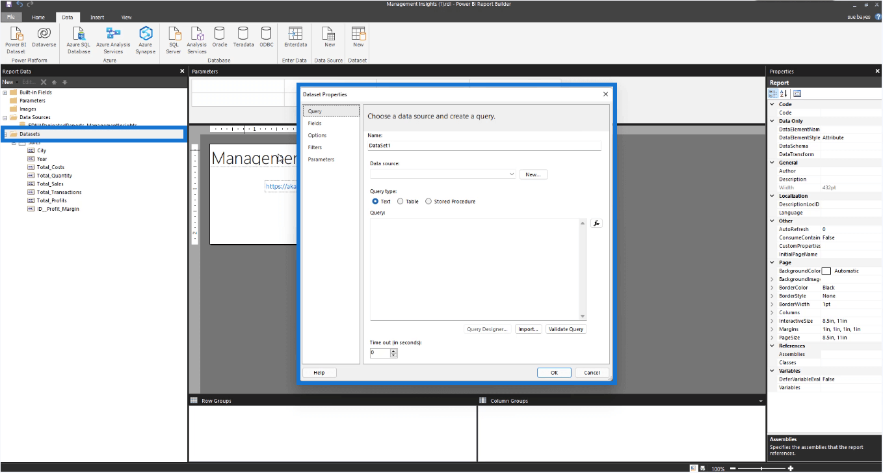
Task: Open Fields page in Dataset Properties
Action: tap(315, 123)
